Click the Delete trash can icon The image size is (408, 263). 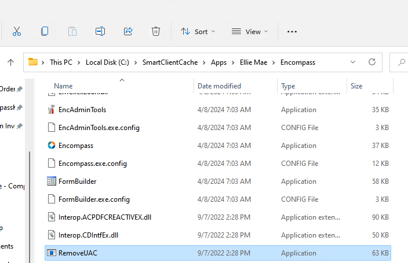point(155,31)
